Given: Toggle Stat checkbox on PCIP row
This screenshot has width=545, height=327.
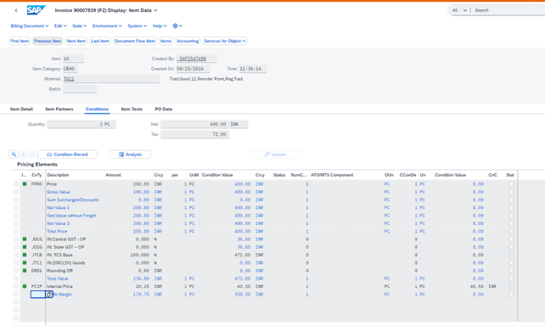Looking at the screenshot, I should 511,286.
